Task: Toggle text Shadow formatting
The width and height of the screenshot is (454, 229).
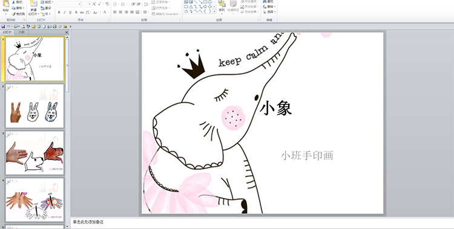Action: pyautogui.click(x=76, y=13)
